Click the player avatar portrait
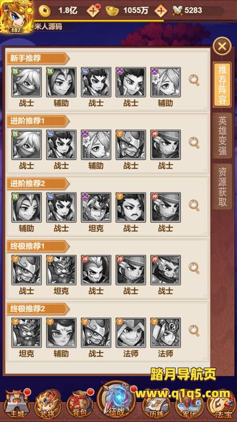 point(17,17)
